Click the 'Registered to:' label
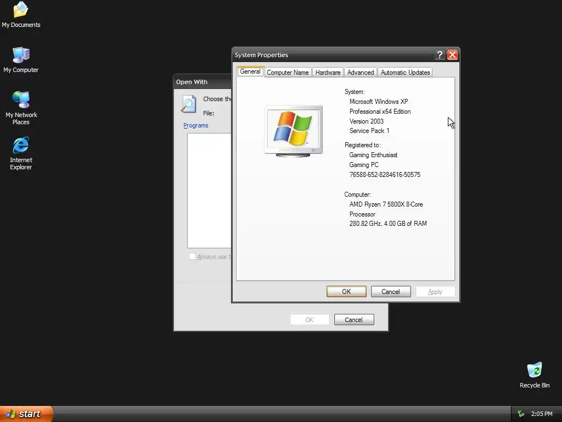 point(362,145)
